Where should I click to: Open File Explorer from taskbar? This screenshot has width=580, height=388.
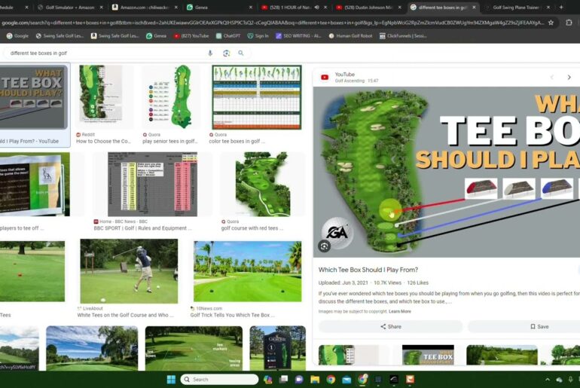tap(315, 379)
